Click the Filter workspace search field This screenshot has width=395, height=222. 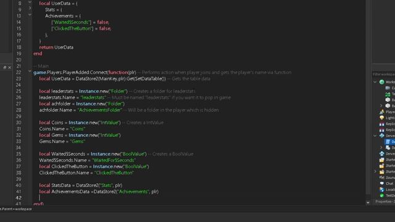(x=384, y=74)
